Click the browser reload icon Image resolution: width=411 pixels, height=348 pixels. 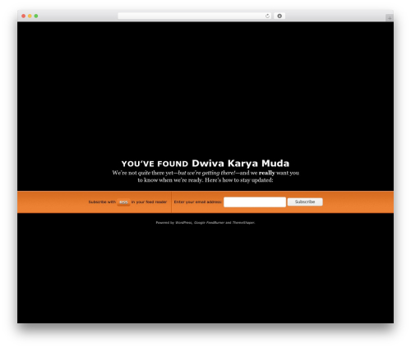[267, 16]
